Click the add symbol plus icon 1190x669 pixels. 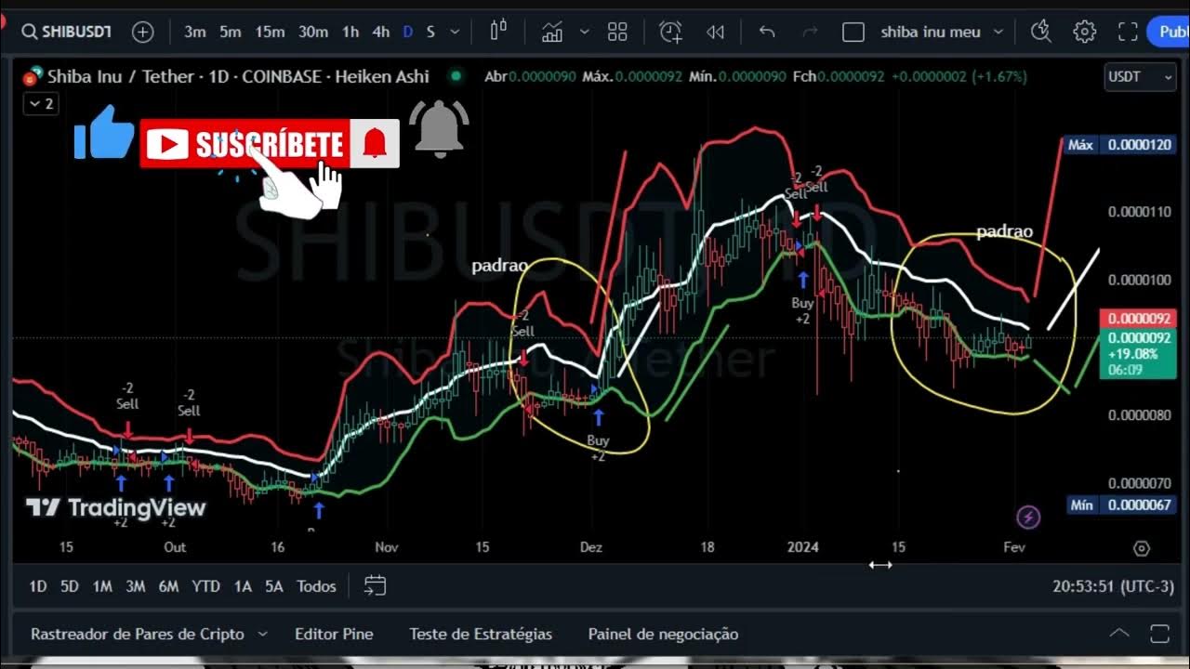point(143,32)
